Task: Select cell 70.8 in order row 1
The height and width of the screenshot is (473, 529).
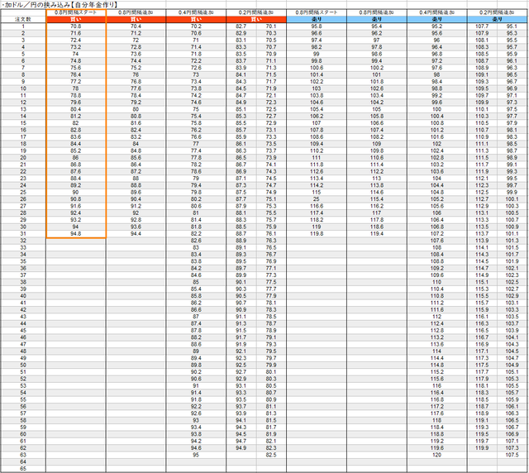Action: [x=76, y=26]
